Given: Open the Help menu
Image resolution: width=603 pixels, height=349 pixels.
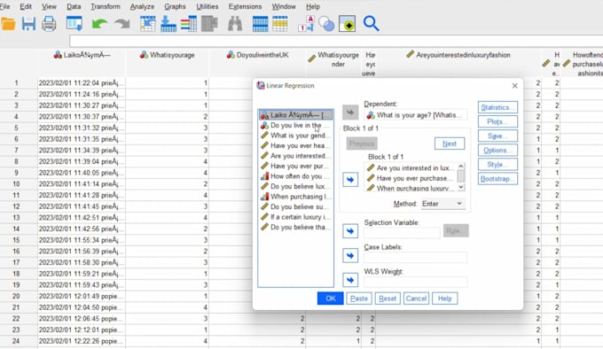Looking at the screenshot, I should [313, 6].
